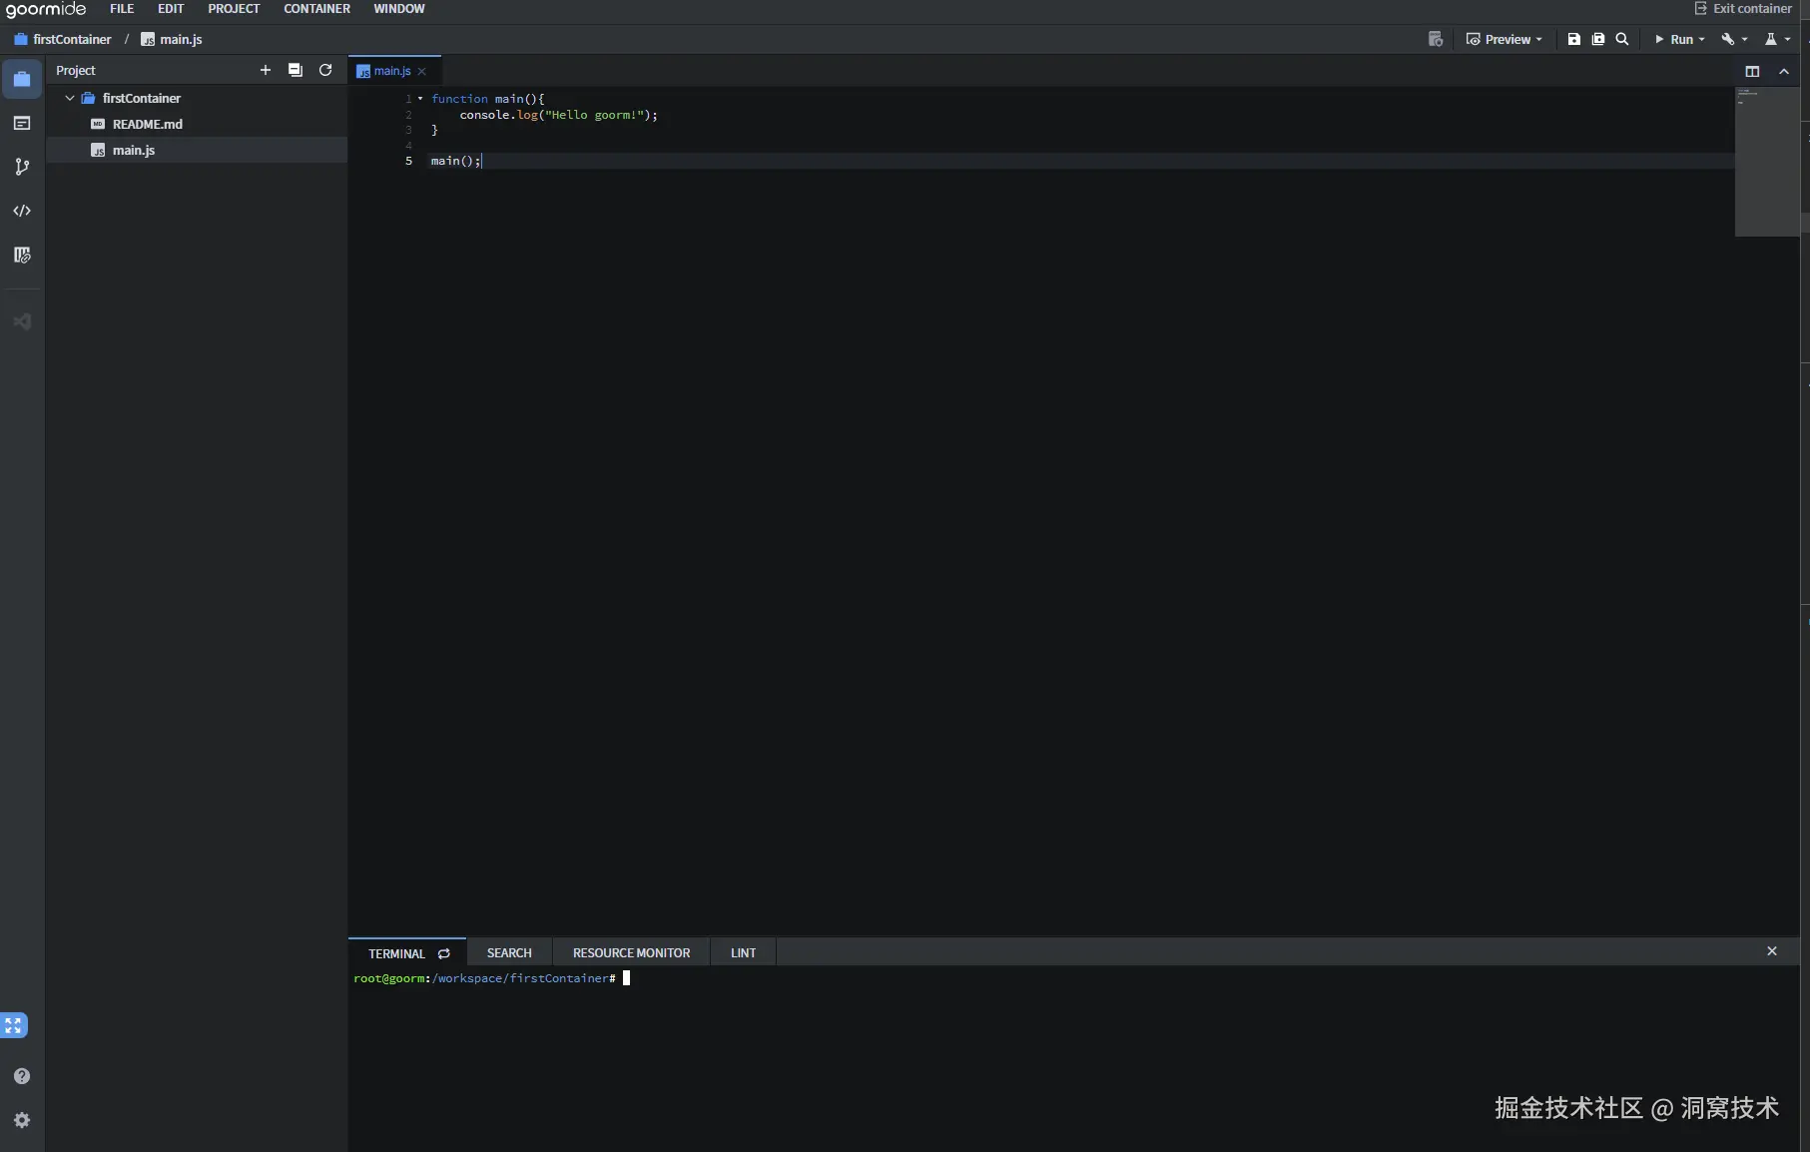Click the firstContainer folder icon in breadcrumb
Image resolution: width=1810 pixels, height=1152 pixels.
pos(20,40)
